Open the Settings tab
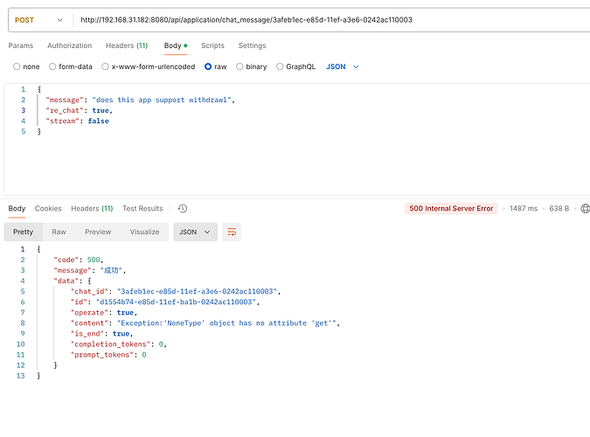This screenshot has height=437, width=590. point(252,45)
